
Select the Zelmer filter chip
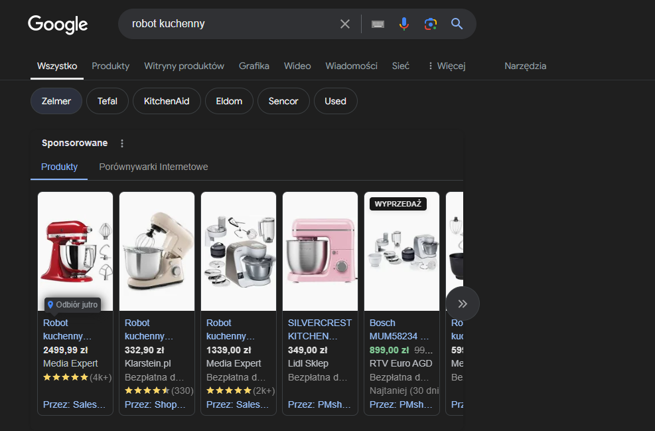56,101
